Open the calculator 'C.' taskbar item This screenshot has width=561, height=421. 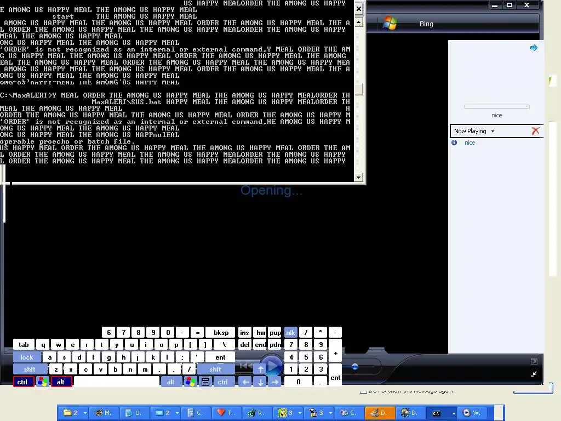pos(196,413)
